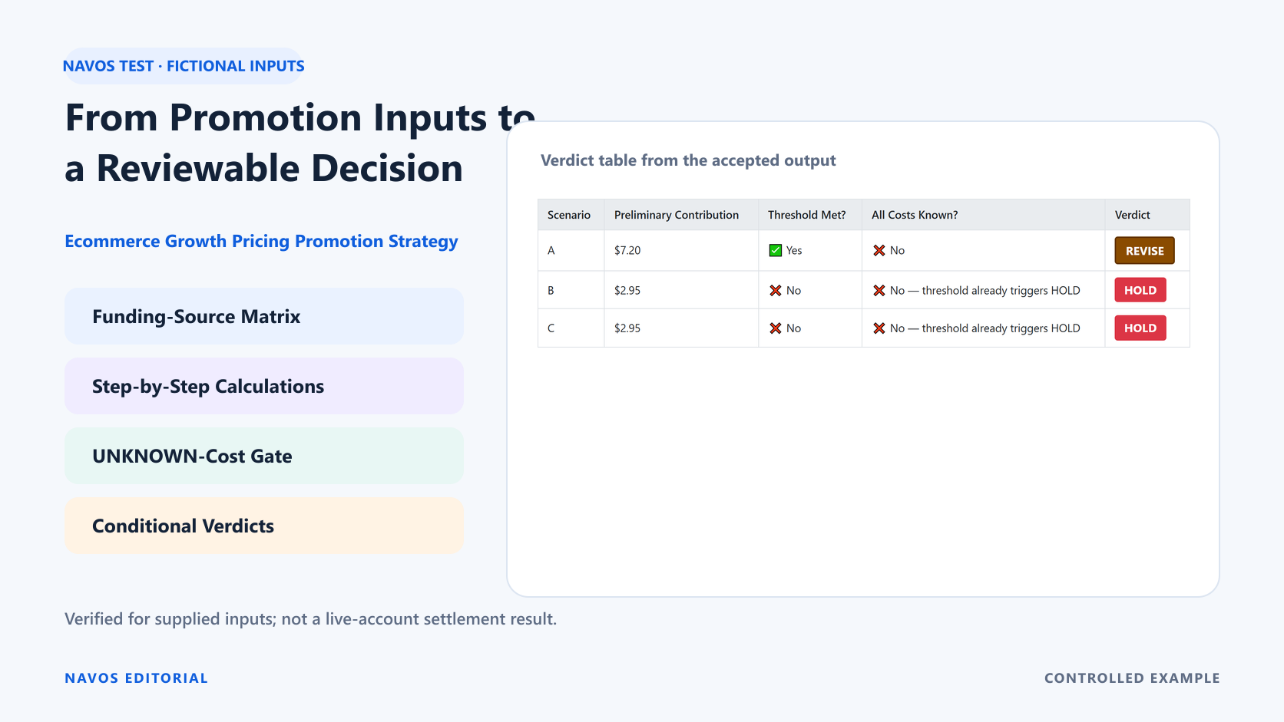Click the NAVOS TEST · FICTIONAL INPUTS pill
This screenshot has width=1284, height=722.
click(x=184, y=66)
